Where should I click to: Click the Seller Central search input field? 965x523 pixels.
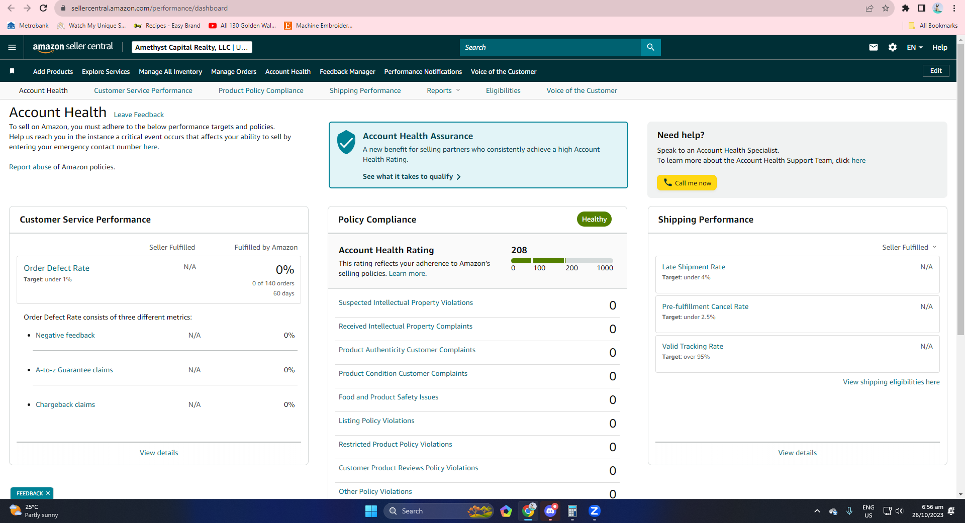tap(550, 47)
